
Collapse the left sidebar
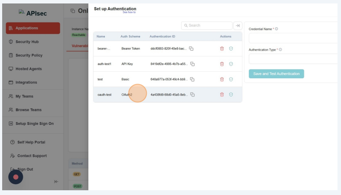(56, 182)
